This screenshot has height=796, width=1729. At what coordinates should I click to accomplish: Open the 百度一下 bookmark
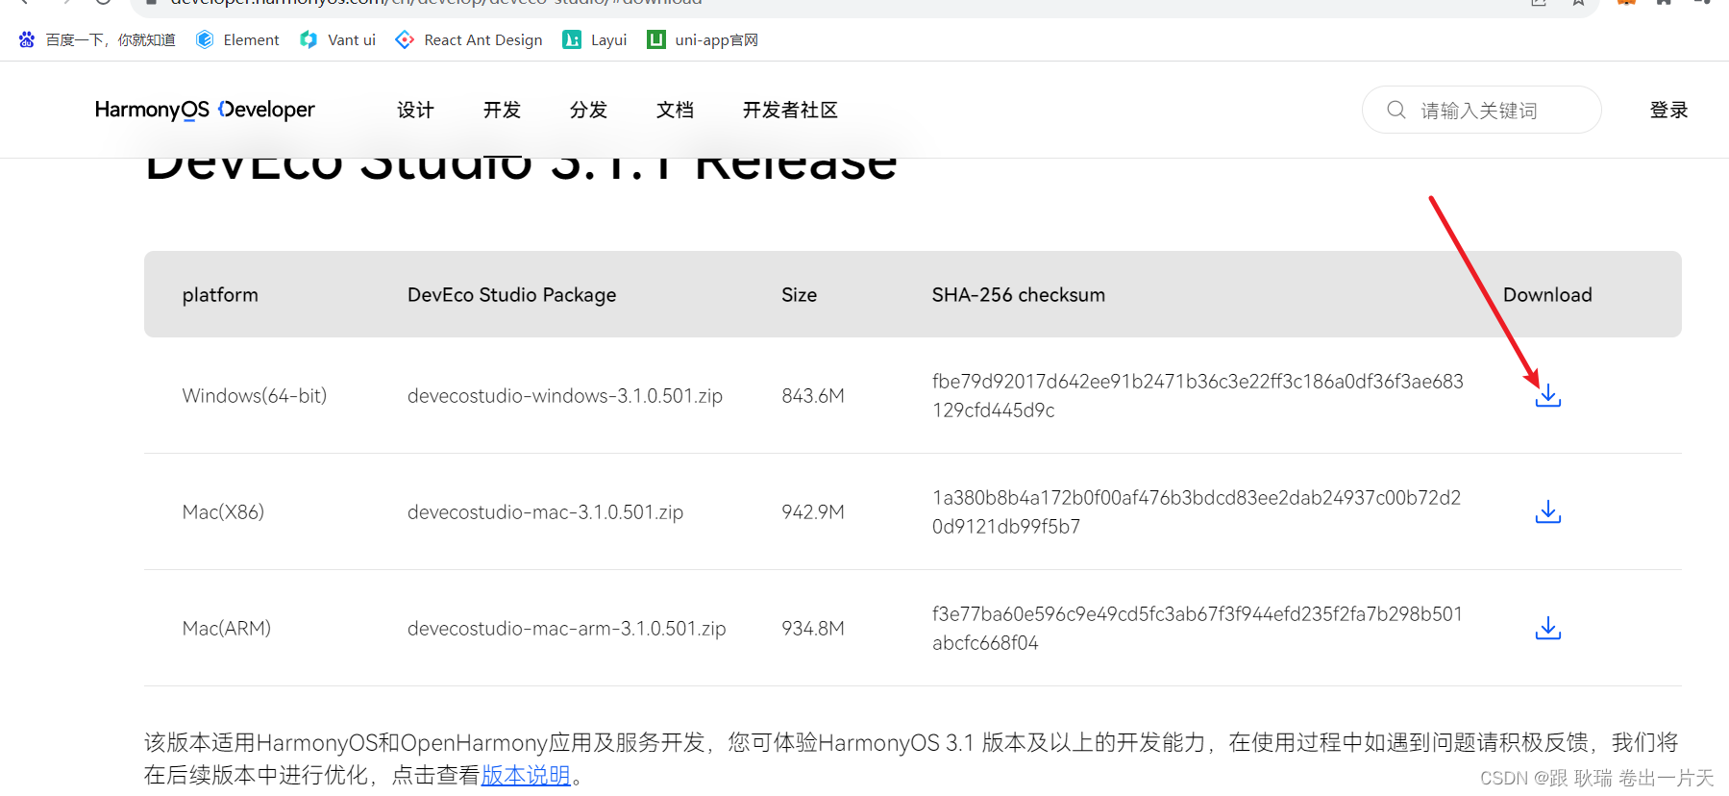coord(96,39)
